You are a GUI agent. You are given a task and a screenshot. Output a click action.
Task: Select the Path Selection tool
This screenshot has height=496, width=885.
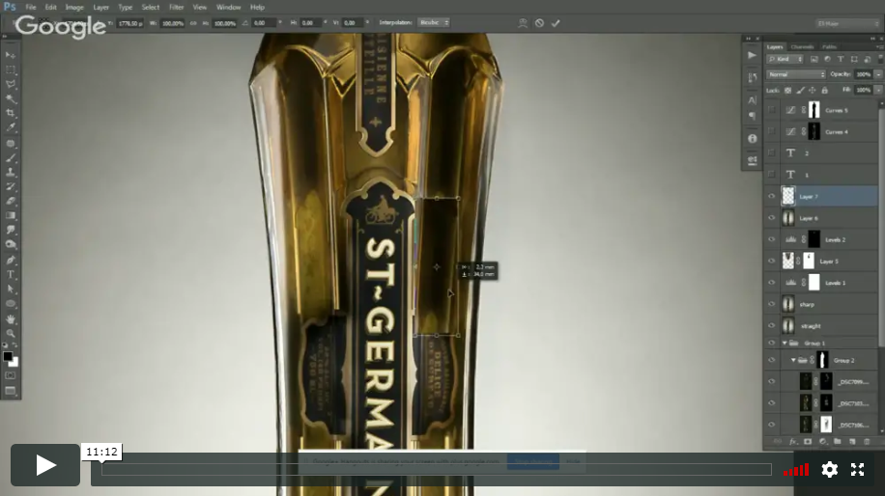click(x=11, y=289)
